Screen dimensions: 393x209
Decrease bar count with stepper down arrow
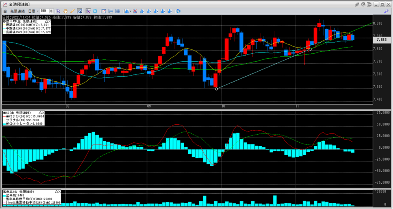pos(51,12)
